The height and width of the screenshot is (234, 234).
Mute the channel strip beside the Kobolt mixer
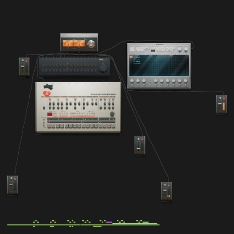(x=27, y=61)
